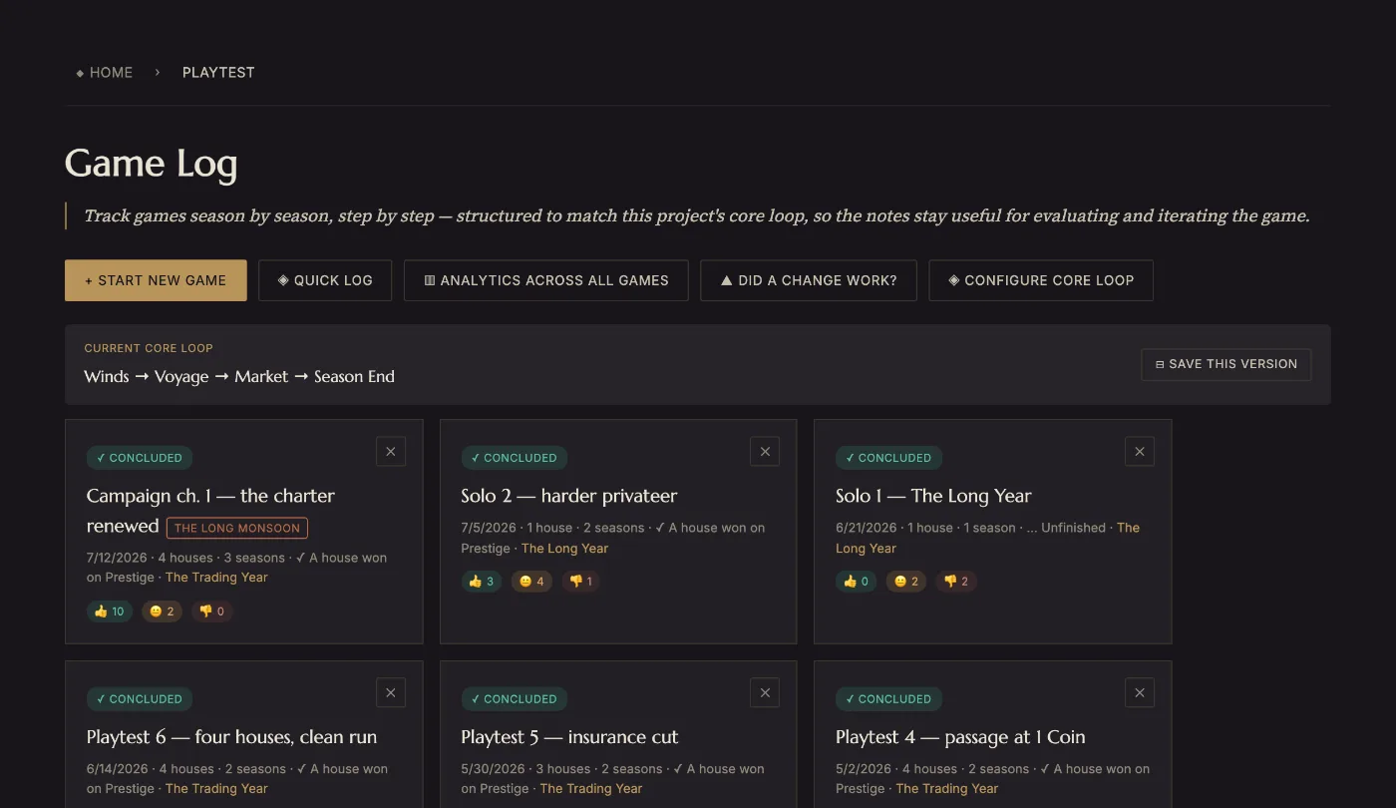Go to the HOME breadcrumb
This screenshot has width=1396, height=808.
pyautogui.click(x=105, y=73)
